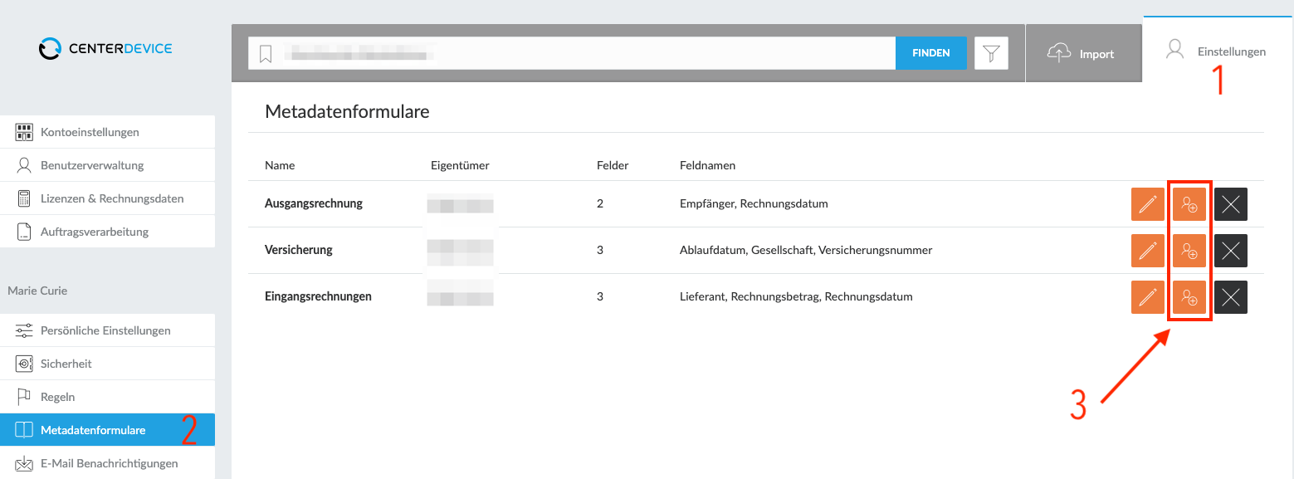Click 'Empfänger, Rechnungsdatum' field names
The width and height of the screenshot is (1294, 479).
click(x=754, y=203)
